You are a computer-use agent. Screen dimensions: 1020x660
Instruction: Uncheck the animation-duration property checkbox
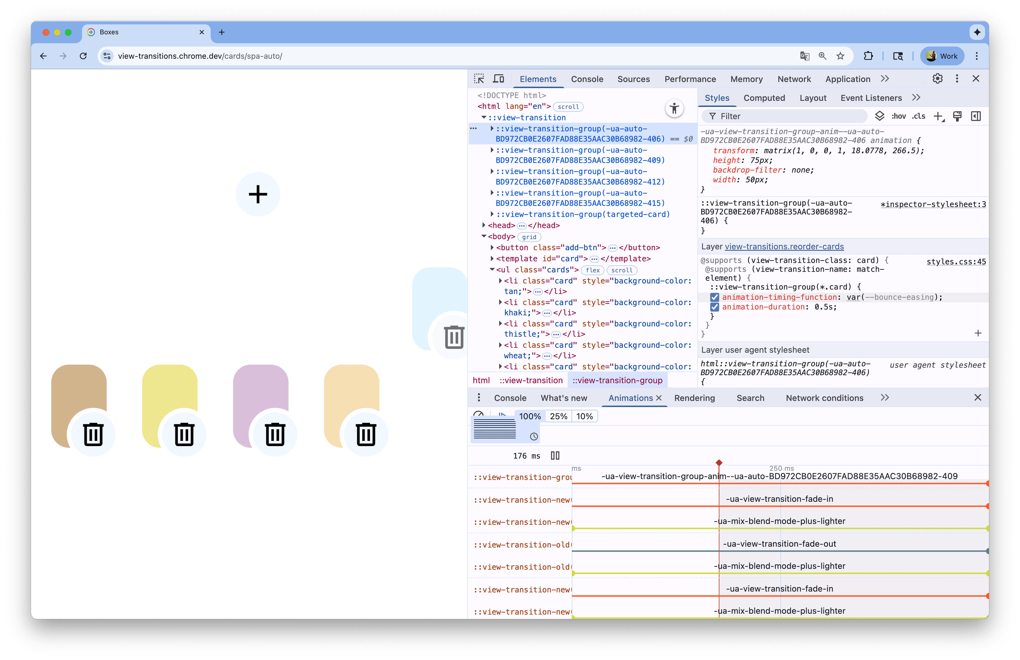pyautogui.click(x=714, y=307)
